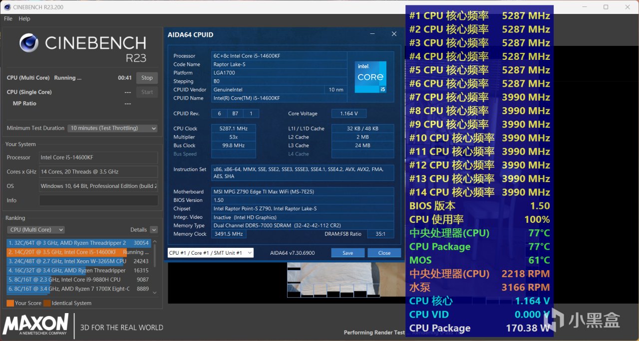The image size is (639, 341).
Task: Click the ranking list scroll down arrow
Action: [154, 293]
